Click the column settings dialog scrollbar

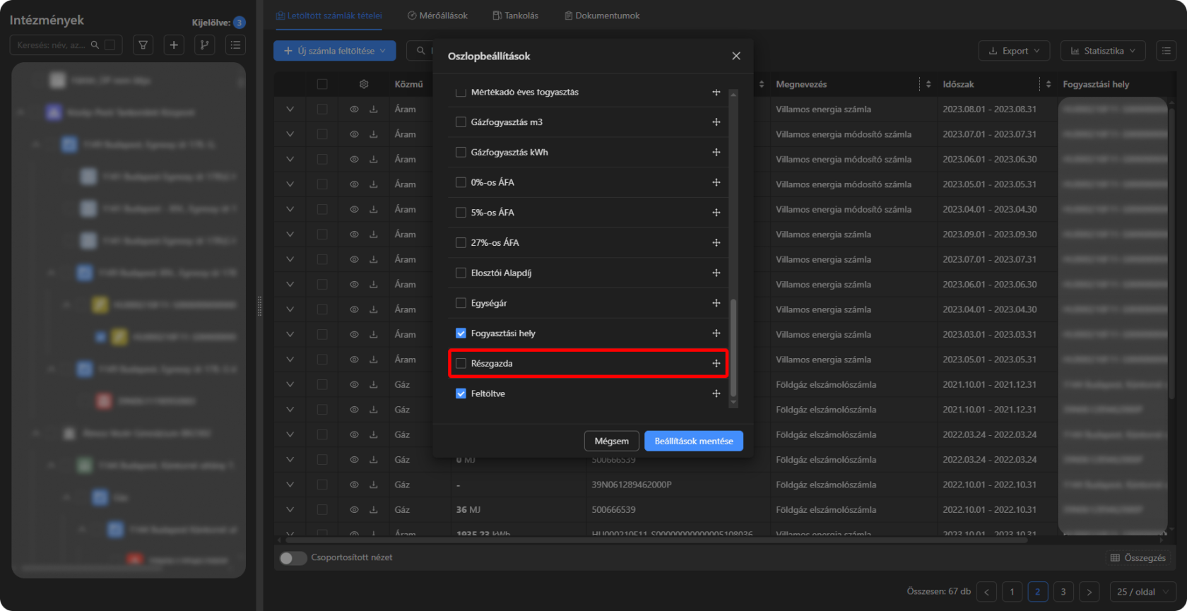(x=733, y=346)
